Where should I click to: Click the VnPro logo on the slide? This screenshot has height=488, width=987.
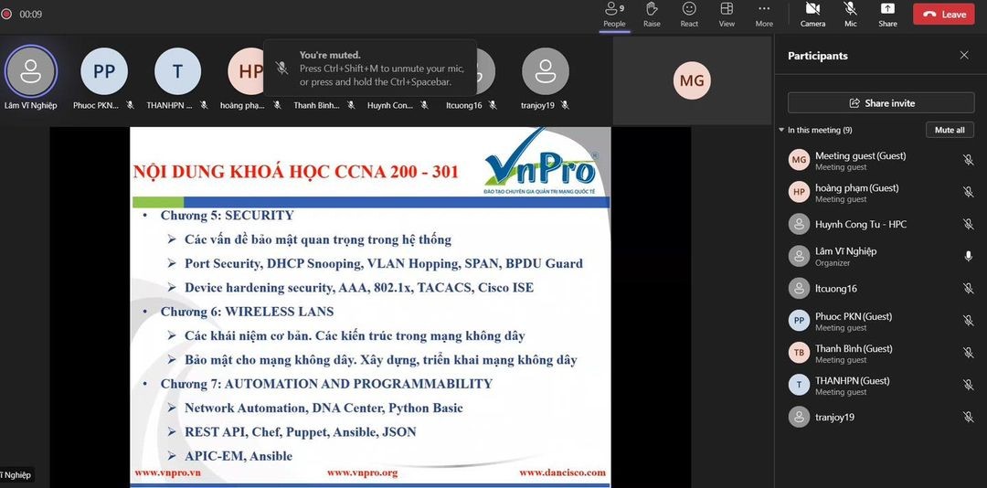pyautogui.click(x=539, y=162)
